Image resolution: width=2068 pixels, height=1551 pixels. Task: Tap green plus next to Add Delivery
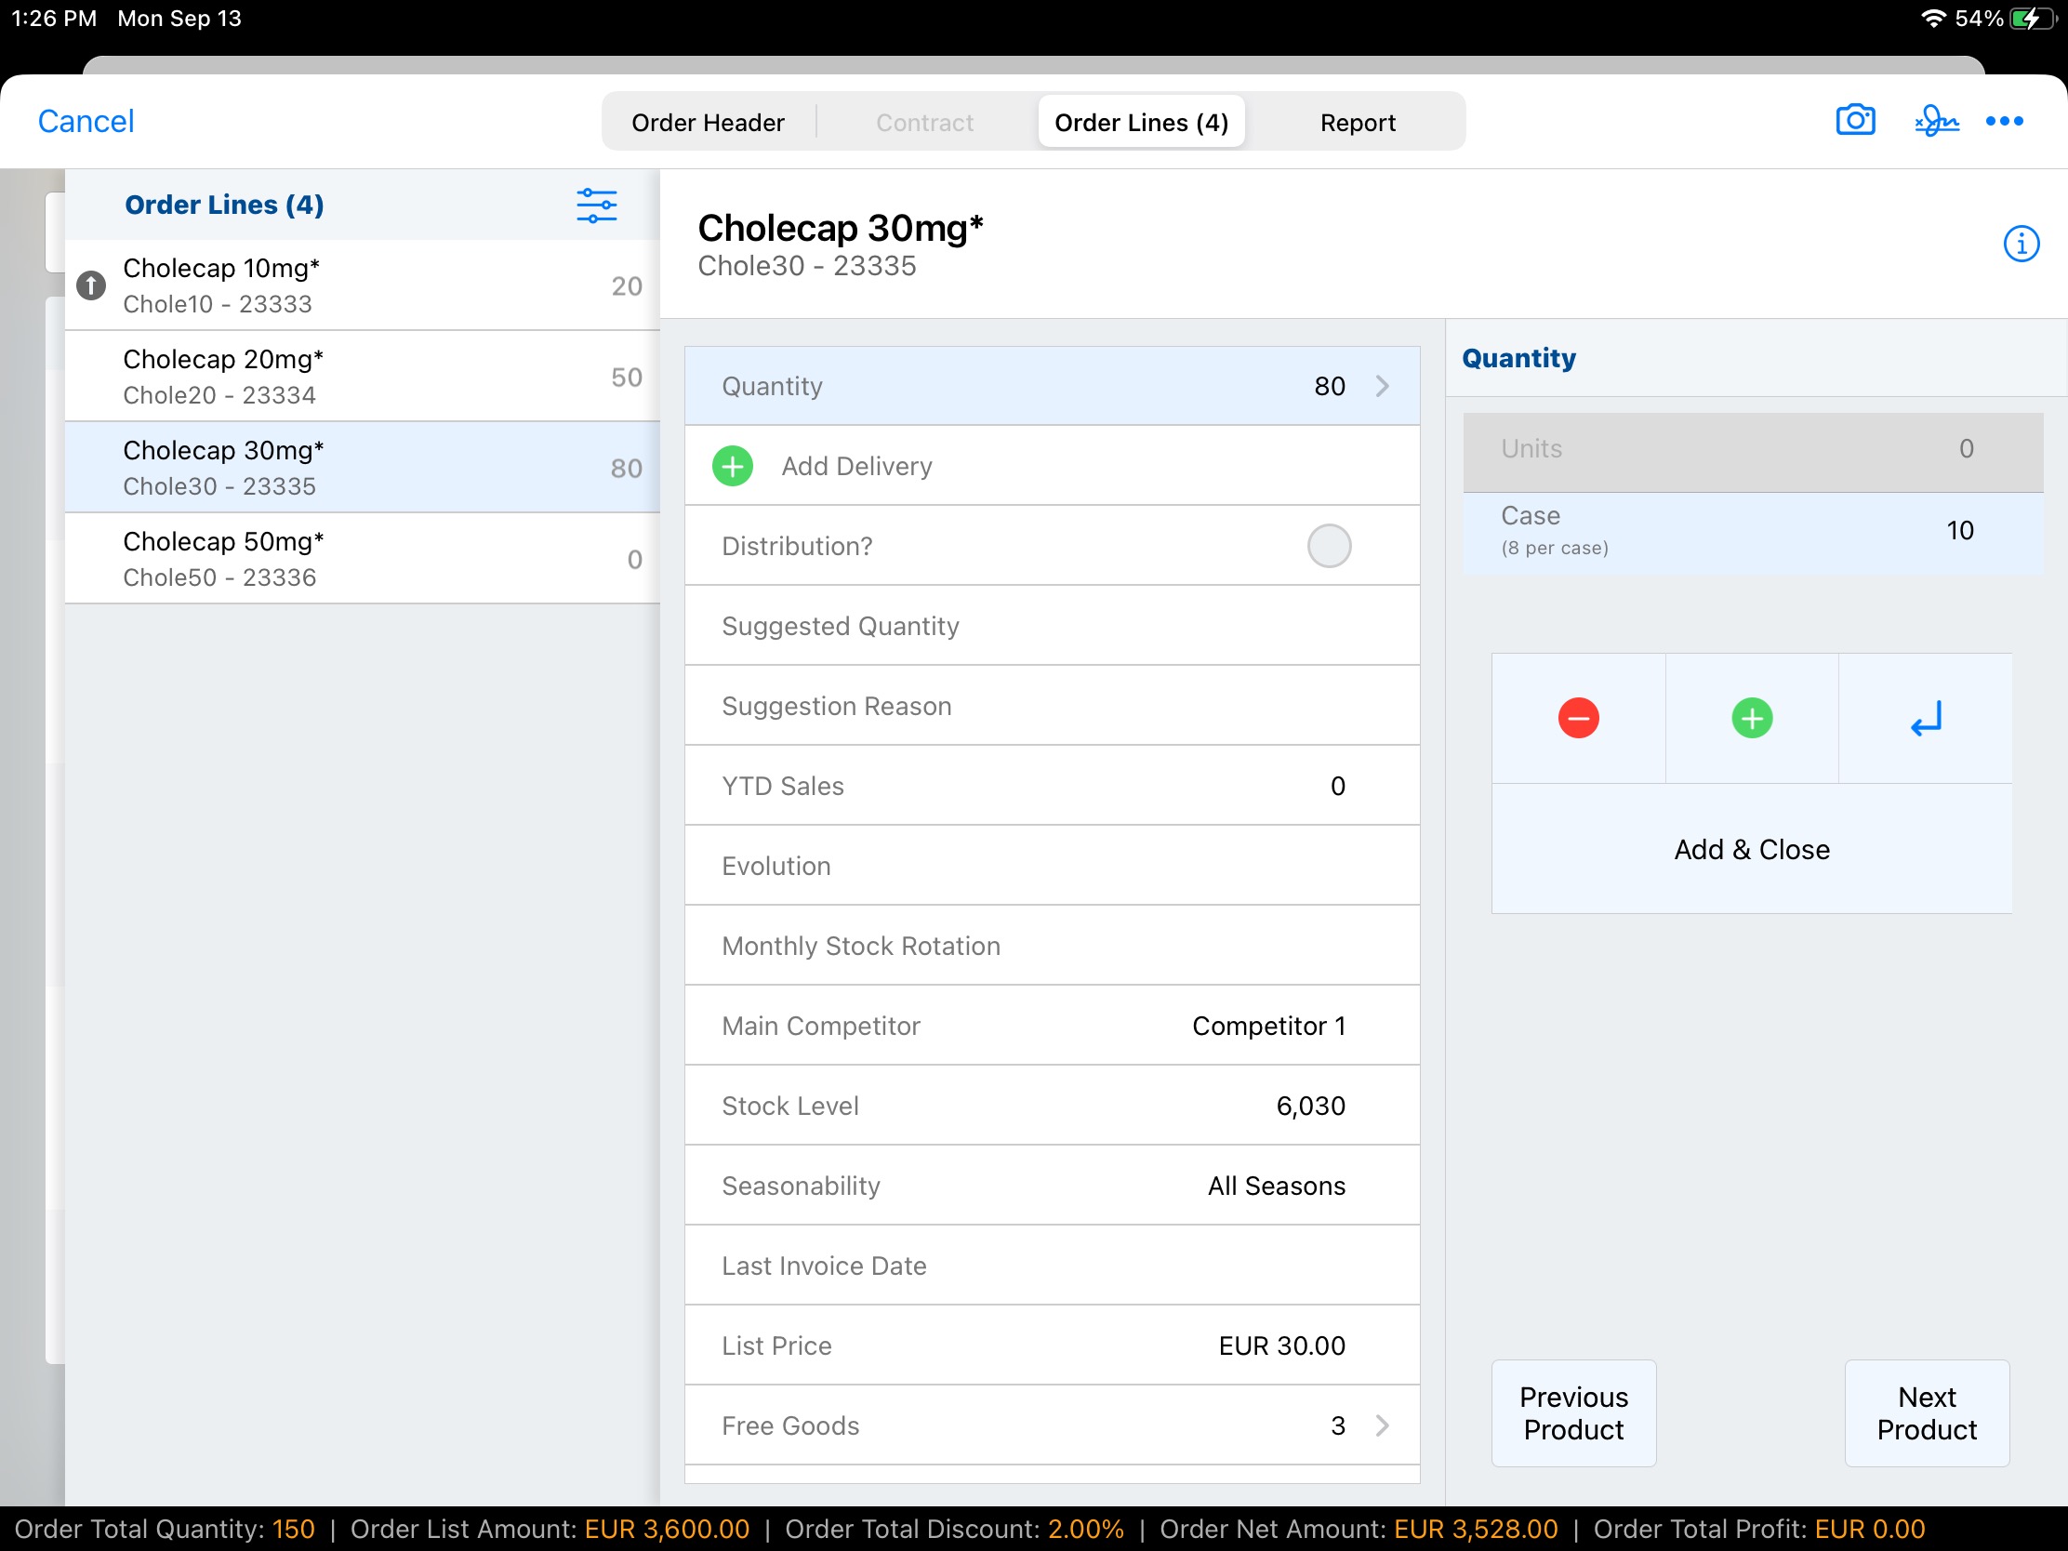point(732,466)
